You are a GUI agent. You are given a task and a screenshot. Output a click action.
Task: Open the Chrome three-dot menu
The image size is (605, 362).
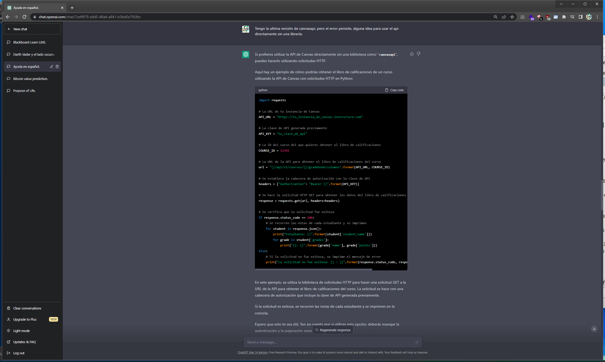point(597,17)
